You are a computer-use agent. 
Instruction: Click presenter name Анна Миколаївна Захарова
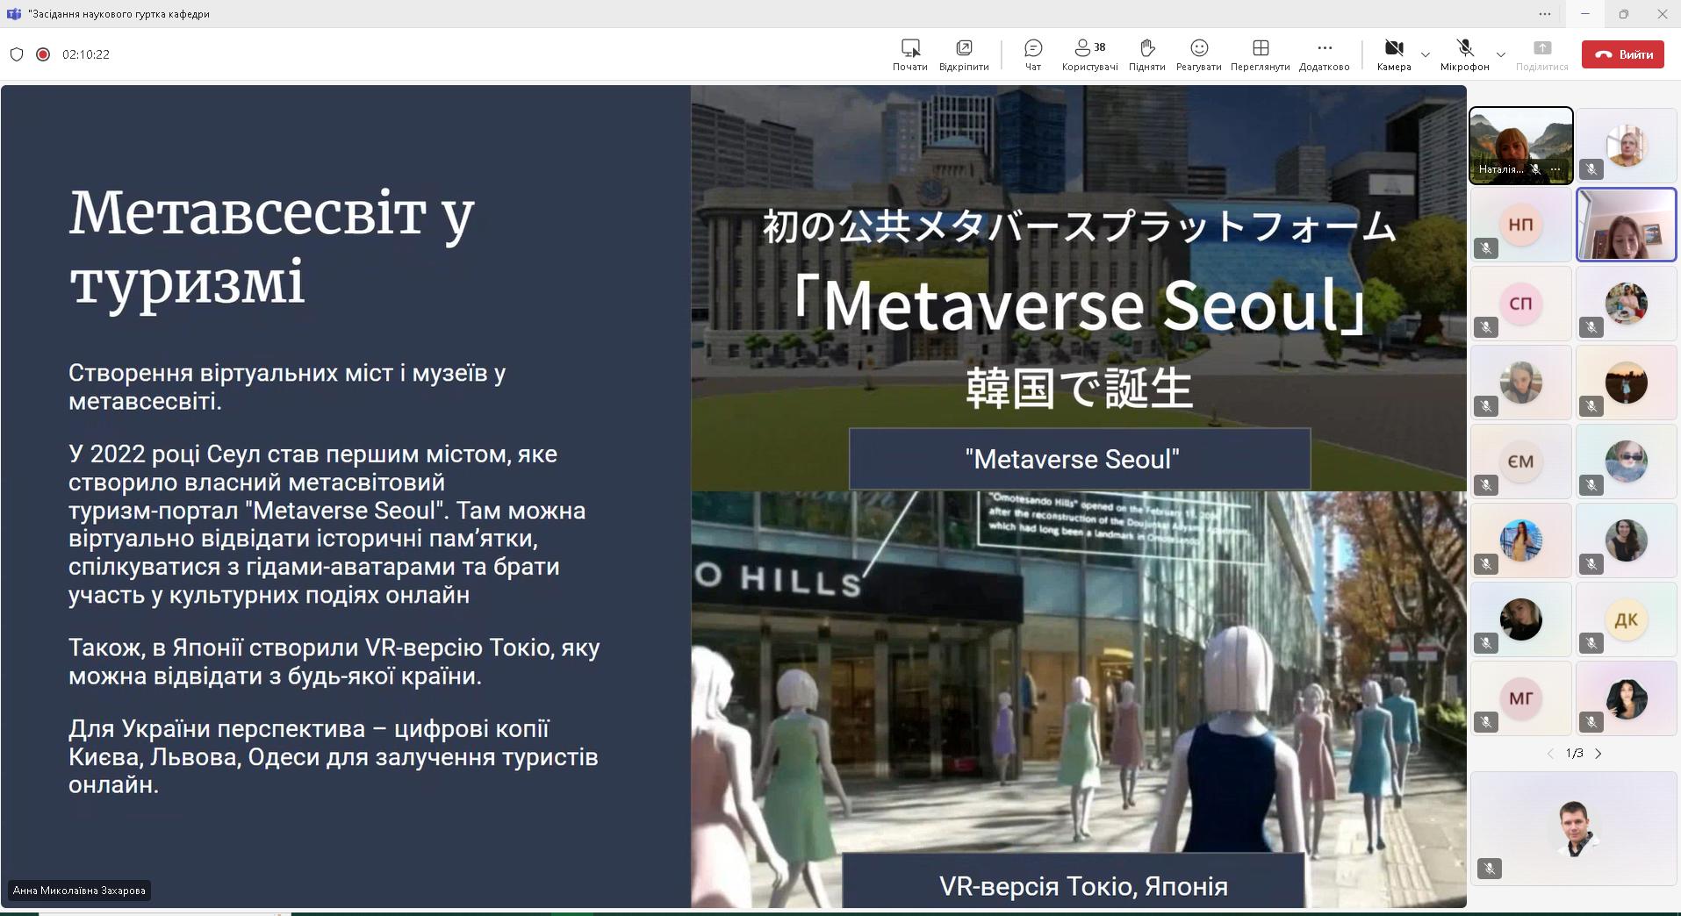(x=79, y=891)
